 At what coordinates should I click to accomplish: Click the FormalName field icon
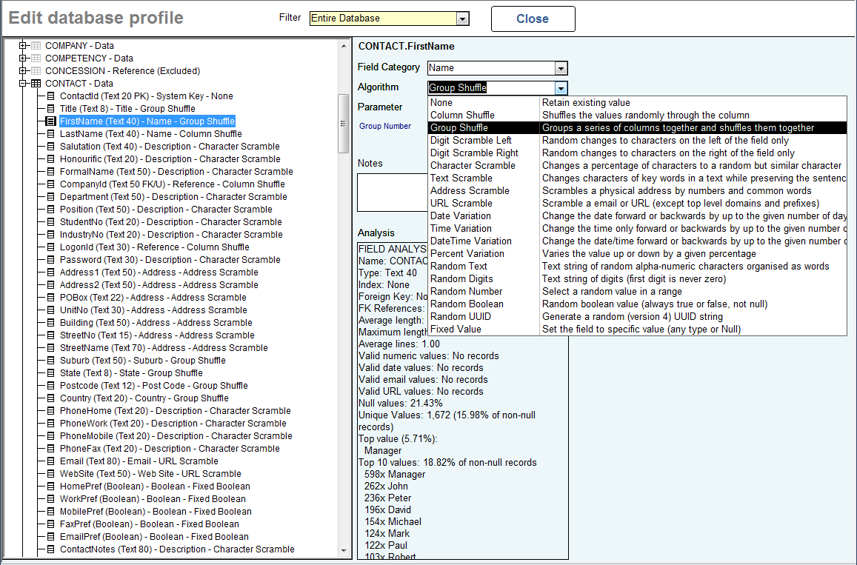click(51, 172)
